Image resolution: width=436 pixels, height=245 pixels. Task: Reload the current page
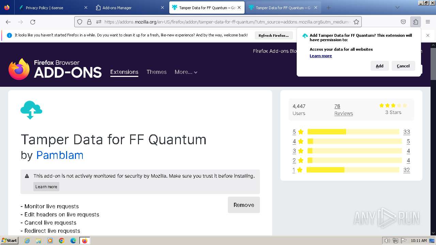click(x=33, y=22)
